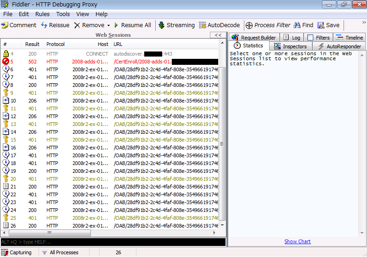This screenshot has width=367, height=257.
Task: Open the View menu
Action: coord(83,14)
